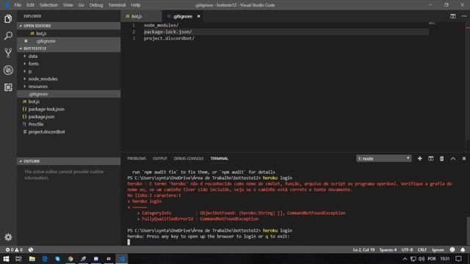The image size is (470, 264).
Task: Close the terminal panel
Action: pos(464,158)
